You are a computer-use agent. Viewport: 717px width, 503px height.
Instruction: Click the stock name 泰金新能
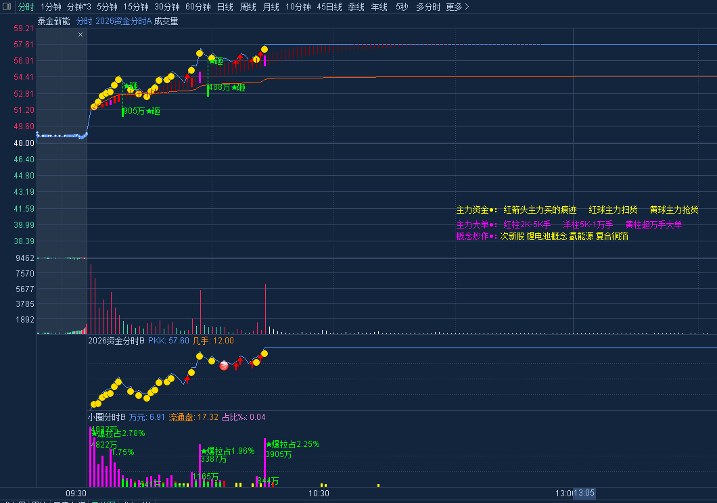point(53,21)
